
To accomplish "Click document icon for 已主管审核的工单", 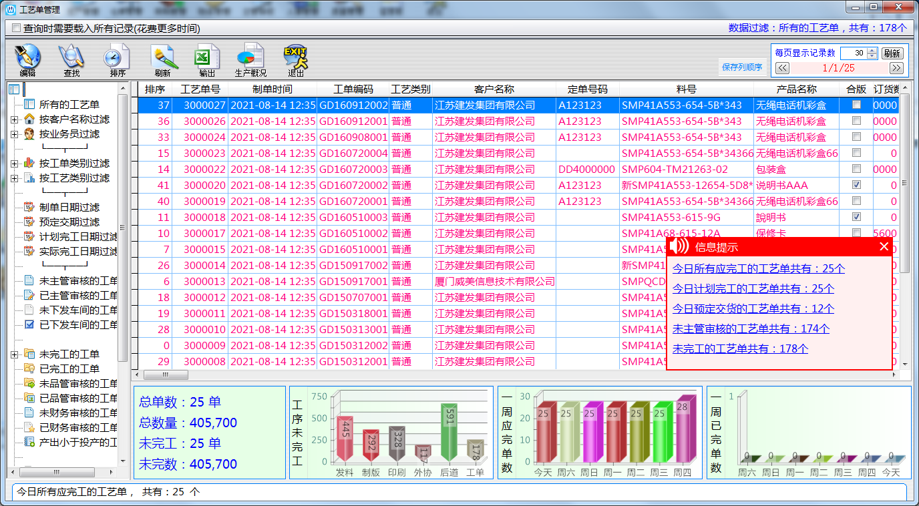I will (x=29, y=295).
